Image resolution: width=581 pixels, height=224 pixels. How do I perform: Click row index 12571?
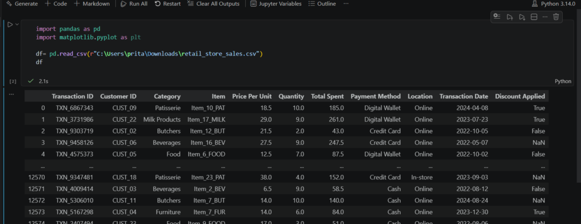point(36,188)
